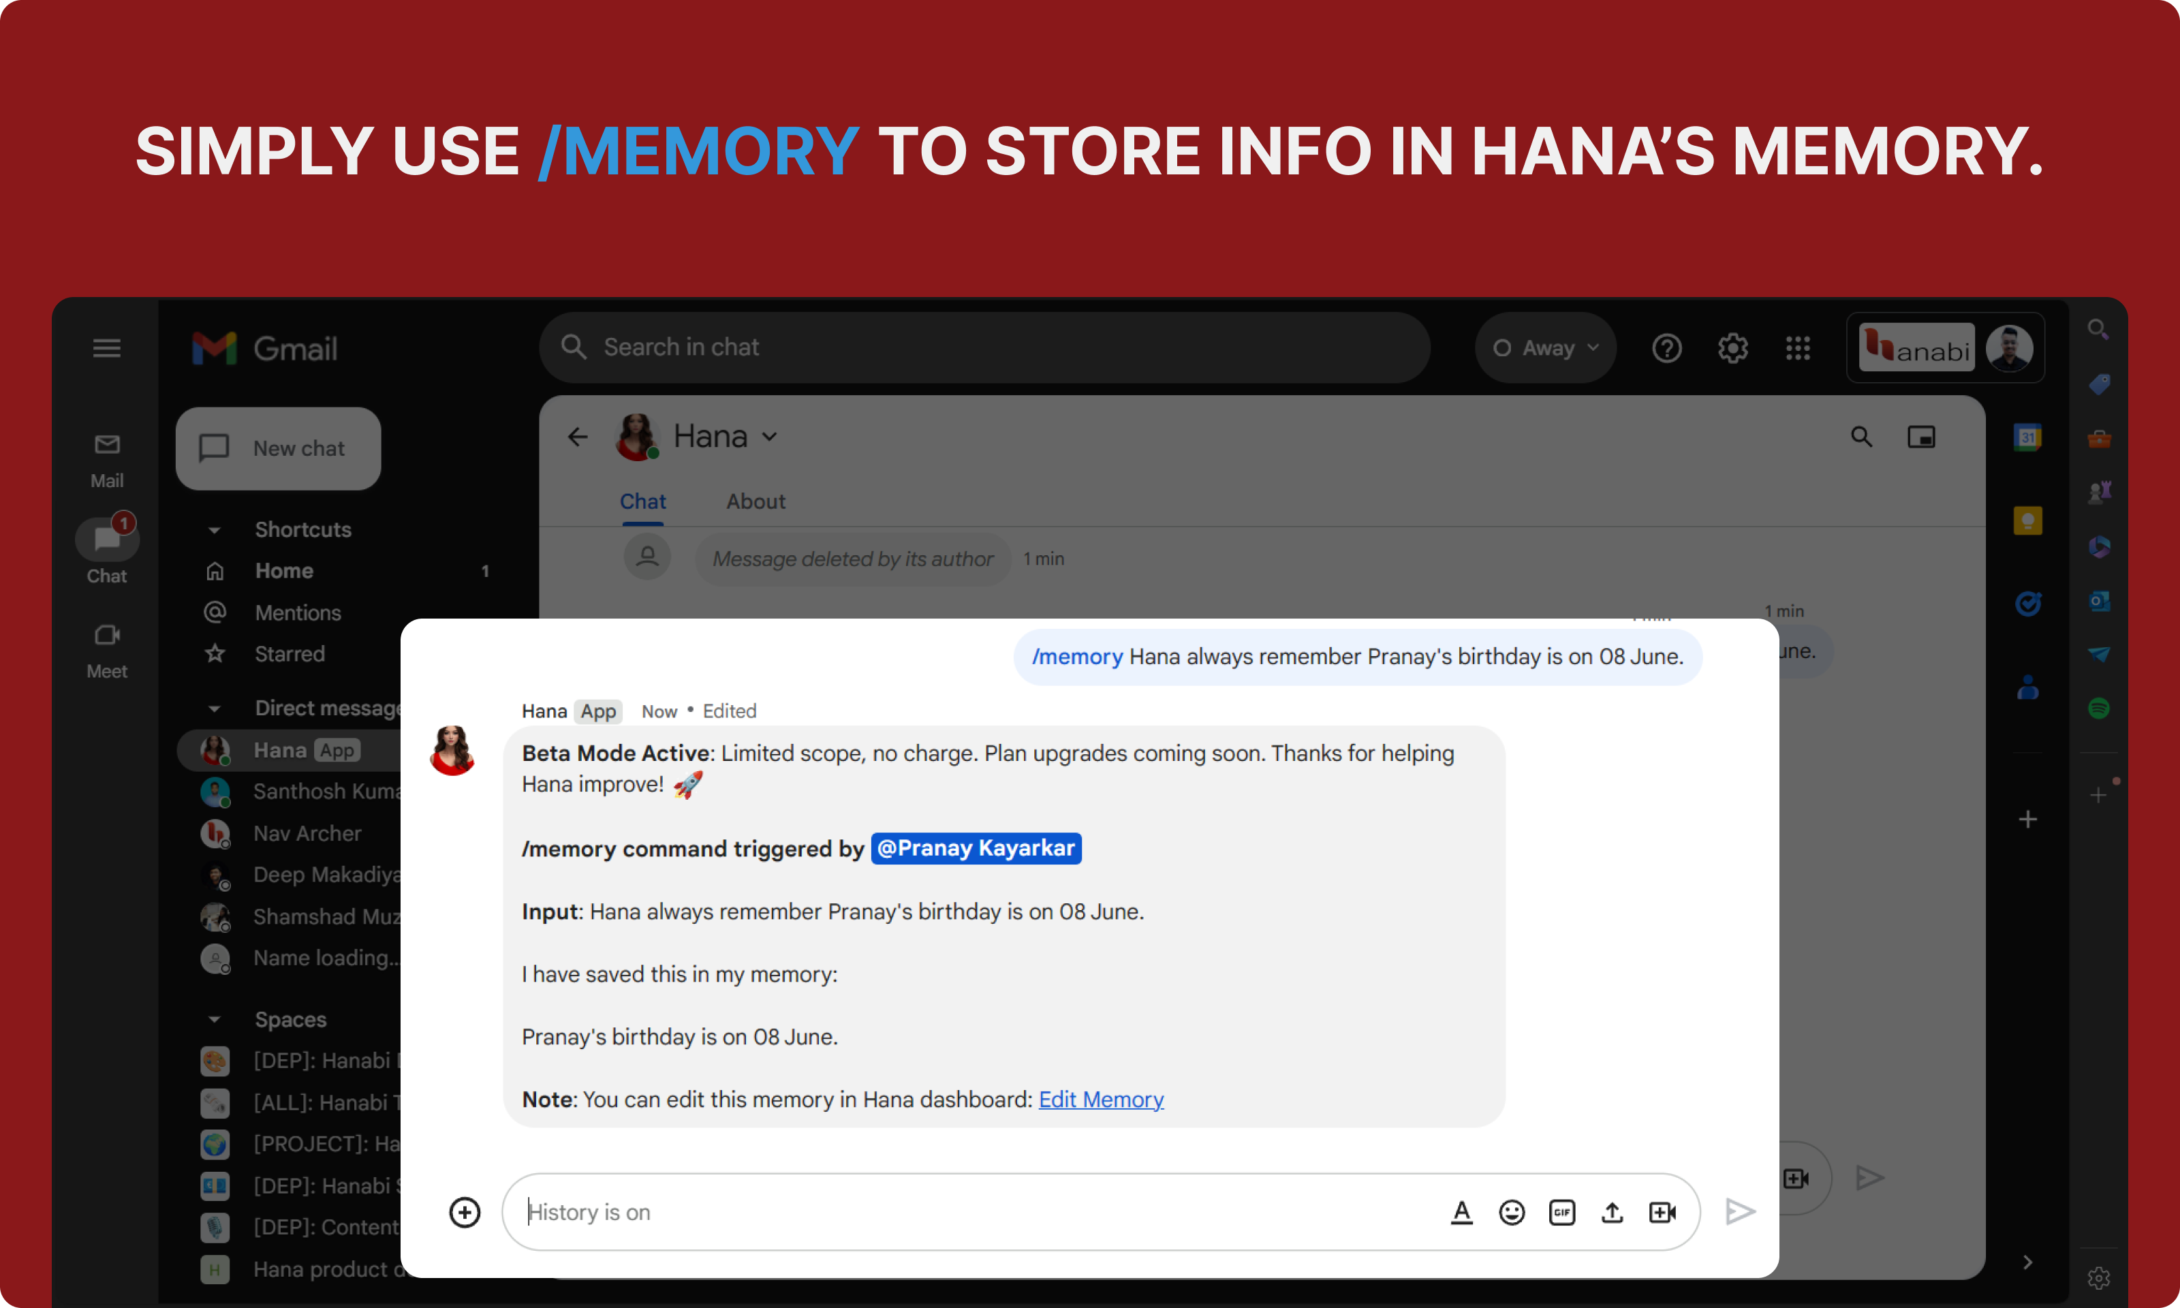The height and width of the screenshot is (1308, 2180).
Task: Click the plus attachment icon beside input
Action: pyautogui.click(x=465, y=1213)
